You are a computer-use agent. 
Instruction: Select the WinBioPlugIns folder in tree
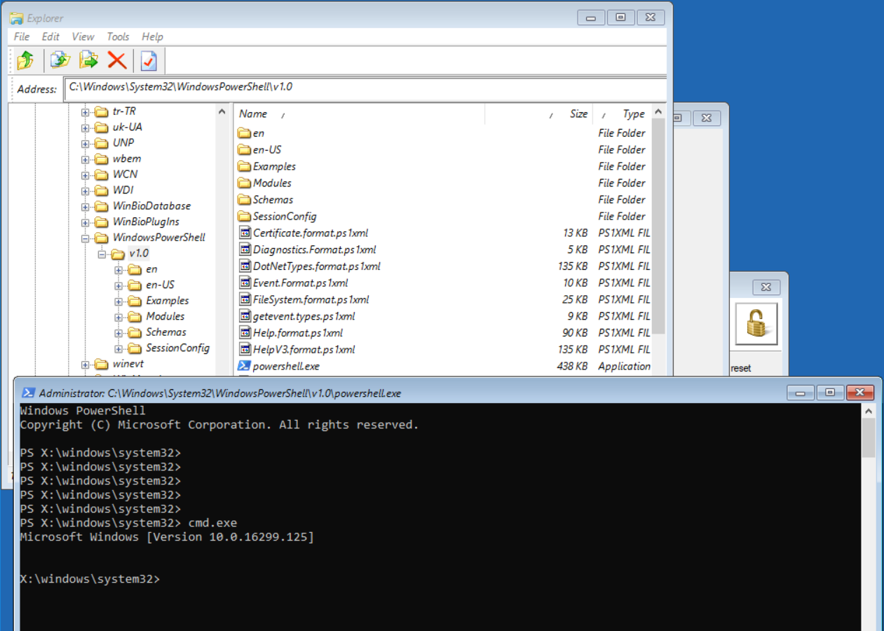coord(146,222)
